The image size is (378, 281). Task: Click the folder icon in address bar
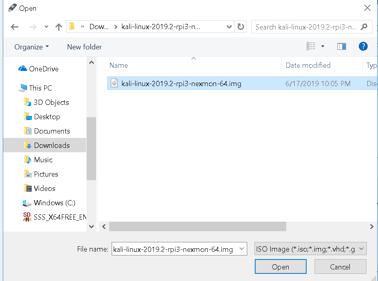(72, 27)
